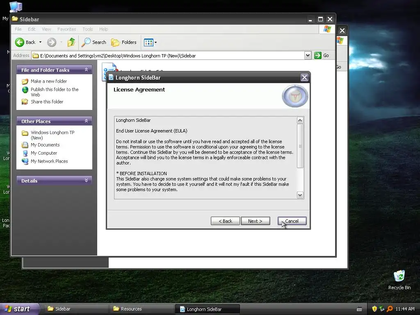Click the EULA scrollbar thumb

(300, 146)
